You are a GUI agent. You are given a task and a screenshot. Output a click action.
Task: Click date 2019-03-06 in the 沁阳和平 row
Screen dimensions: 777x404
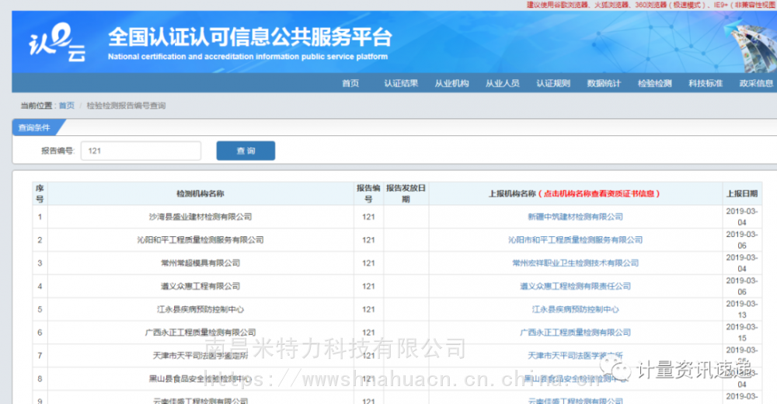pyautogui.click(x=742, y=240)
